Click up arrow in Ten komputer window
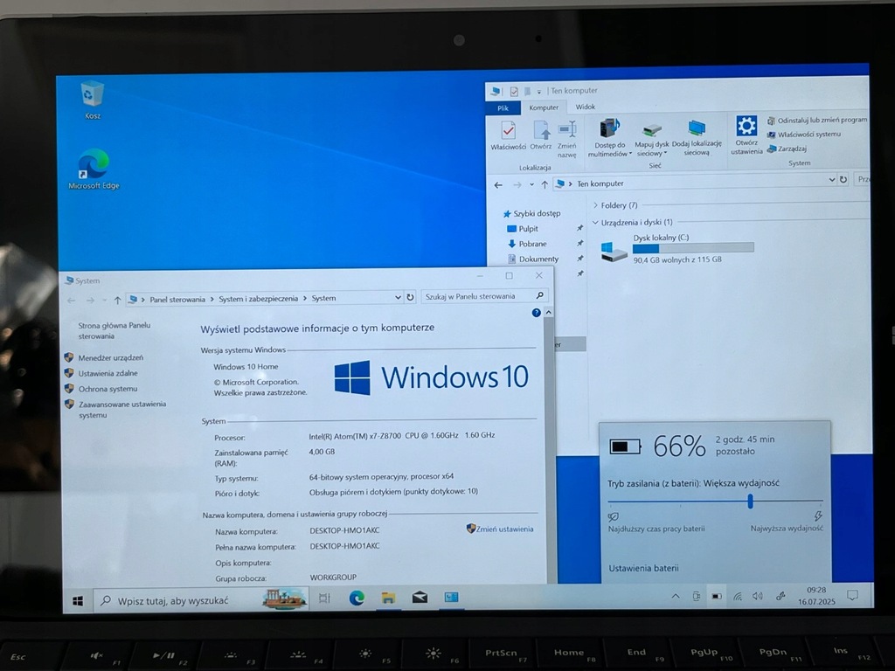Screen dimensions: 895x671 (545, 184)
